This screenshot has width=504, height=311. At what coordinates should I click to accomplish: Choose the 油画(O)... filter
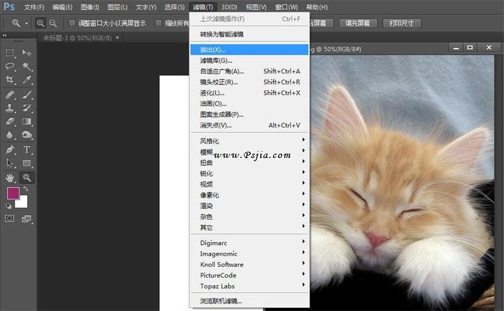tap(249, 104)
